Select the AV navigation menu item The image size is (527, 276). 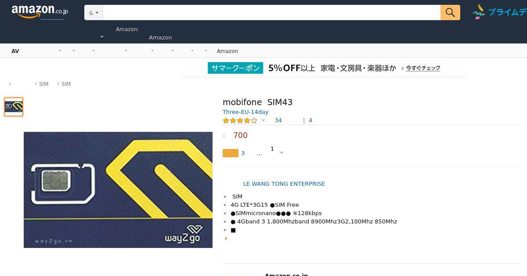pyautogui.click(x=15, y=51)
